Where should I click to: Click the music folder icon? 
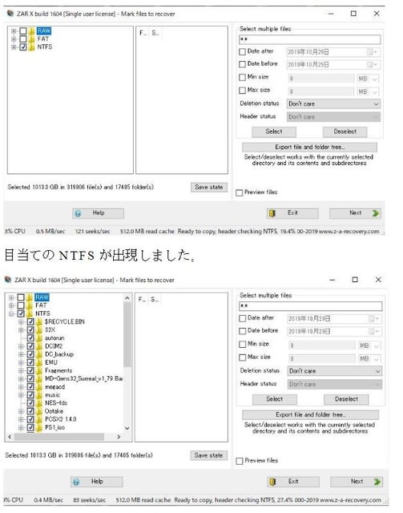pyautogui.click(x=39, y=395)
